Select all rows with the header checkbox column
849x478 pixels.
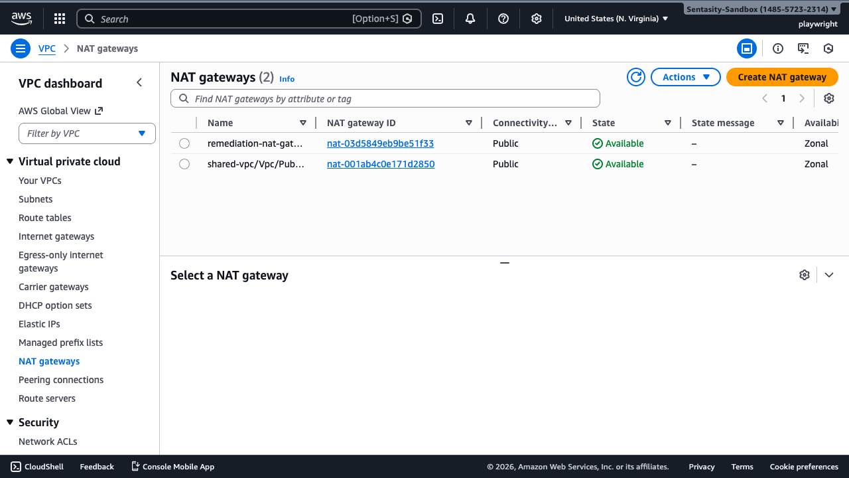click(x=184, y=122)
